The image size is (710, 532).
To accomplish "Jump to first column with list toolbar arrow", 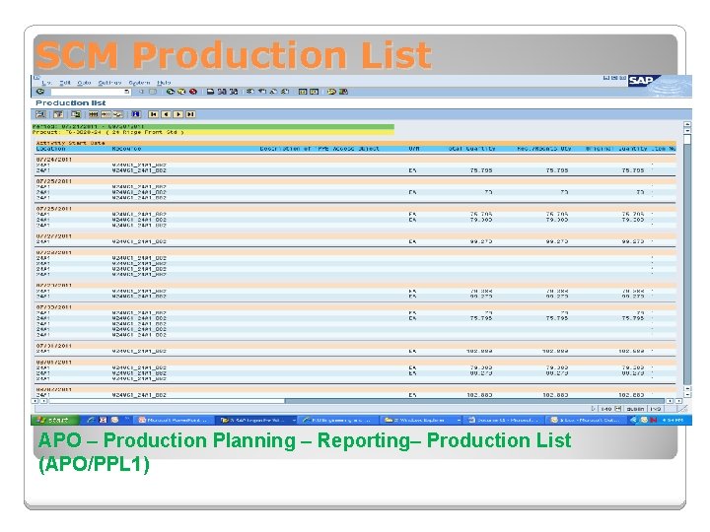I will 154,114.
